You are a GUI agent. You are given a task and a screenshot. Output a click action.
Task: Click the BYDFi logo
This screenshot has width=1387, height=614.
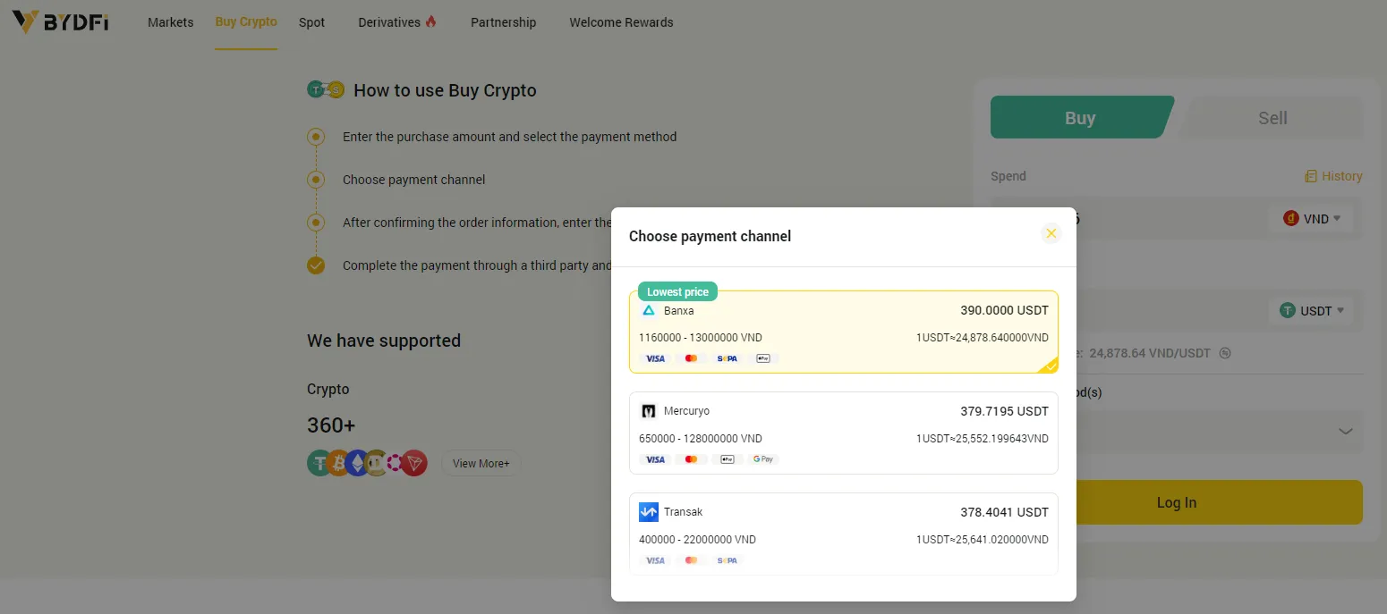(x=61, y=21)
